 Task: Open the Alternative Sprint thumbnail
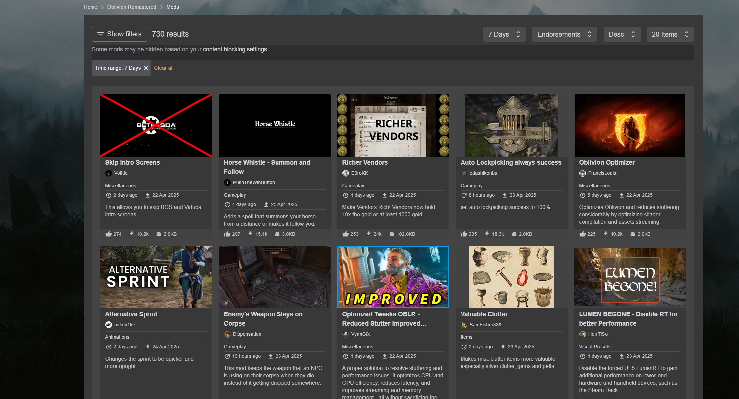point(156,277)
